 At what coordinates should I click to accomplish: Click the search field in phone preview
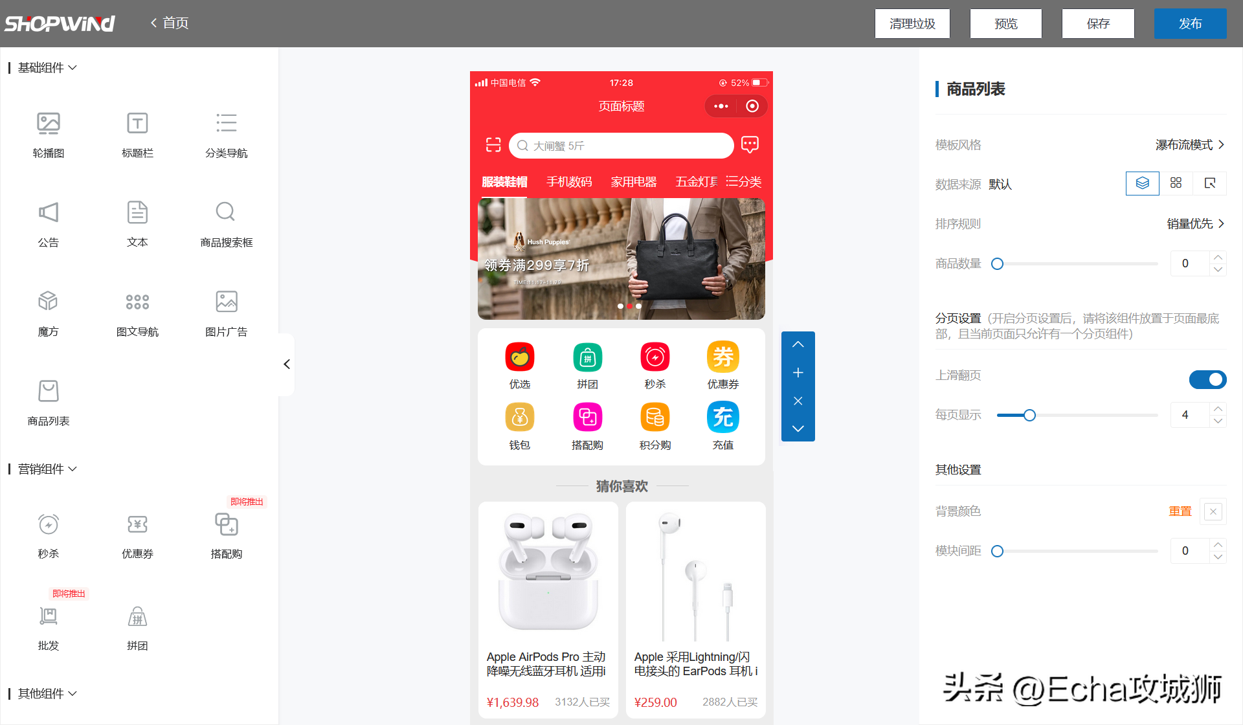pyautogui.click(x=621, y=146)
